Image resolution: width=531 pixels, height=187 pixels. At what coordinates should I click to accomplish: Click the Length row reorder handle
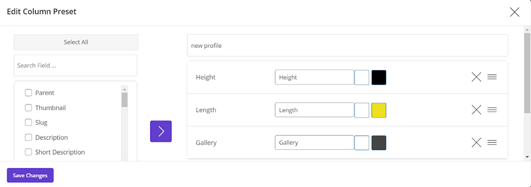pyautogui.click(x=492, y=110)
